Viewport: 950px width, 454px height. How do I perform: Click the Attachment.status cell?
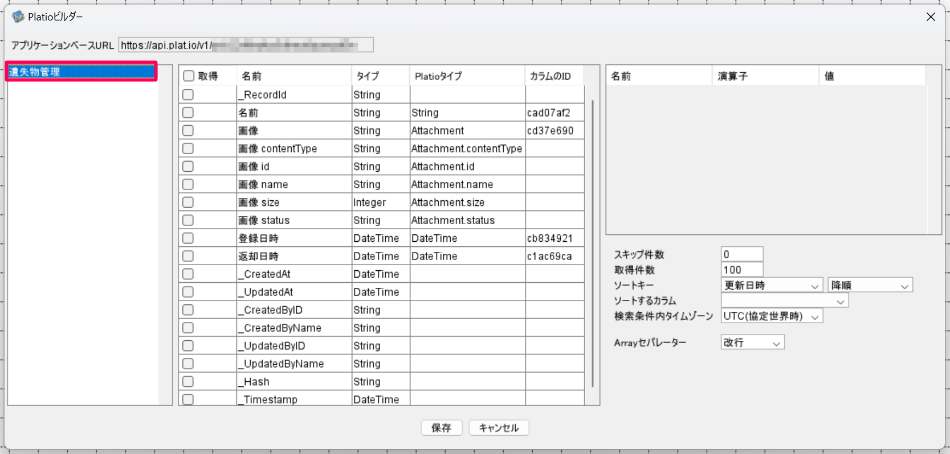[467, 220]
